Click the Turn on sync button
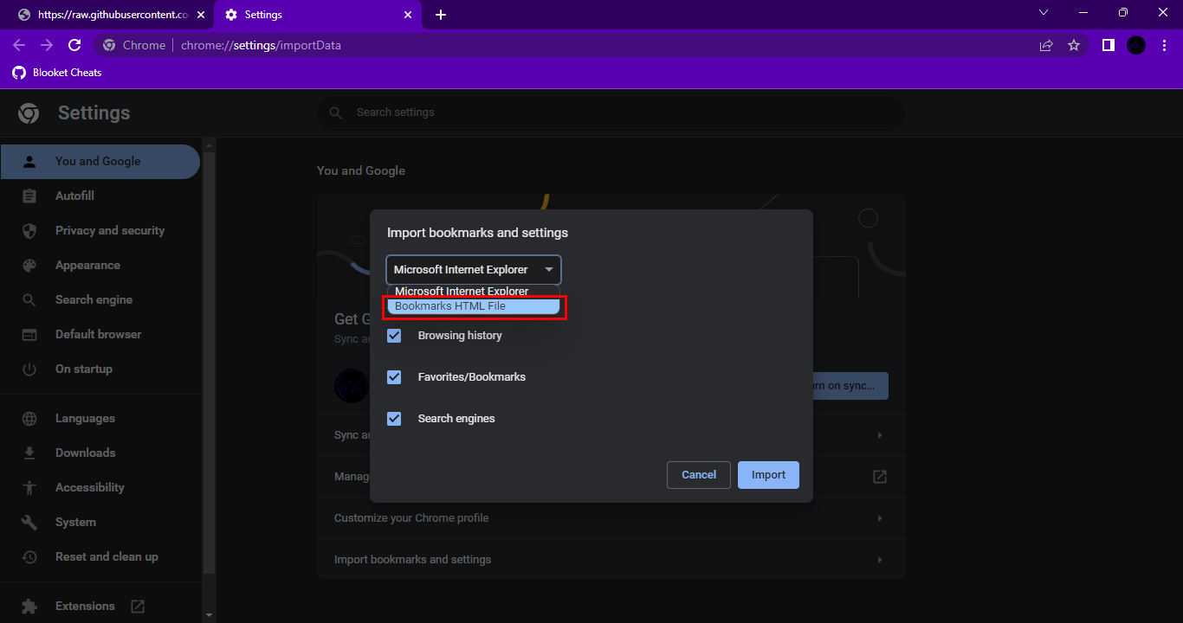 [850, 386]
